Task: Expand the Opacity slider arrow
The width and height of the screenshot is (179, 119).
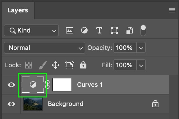Action: pos(141,48)
